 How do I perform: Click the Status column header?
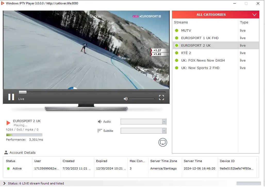tap(11, 161)
